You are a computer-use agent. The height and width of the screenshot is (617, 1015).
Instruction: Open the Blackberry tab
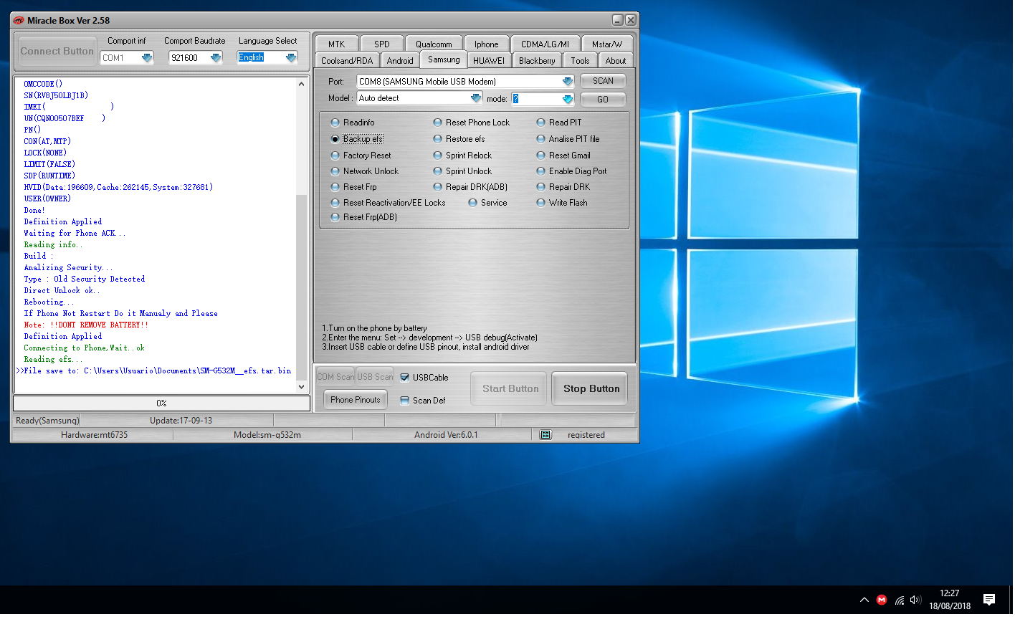537,61
